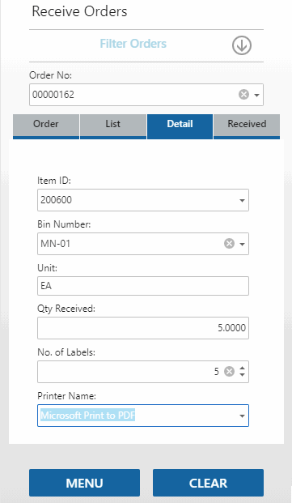Image resolution: width=292 pixels, height=503 pixels.
Task: Click the Unit field showing EA
Action: tap(143, 286)
